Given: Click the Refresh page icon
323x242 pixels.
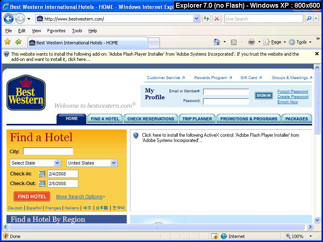Looking at the screenshot, I should 206,19.
